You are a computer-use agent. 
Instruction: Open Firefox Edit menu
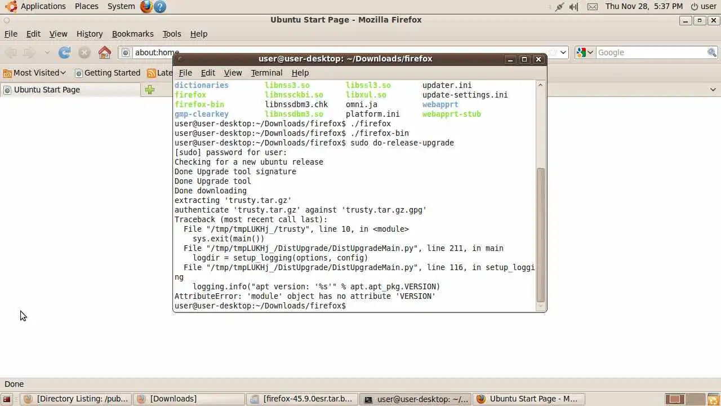[33, 34]
